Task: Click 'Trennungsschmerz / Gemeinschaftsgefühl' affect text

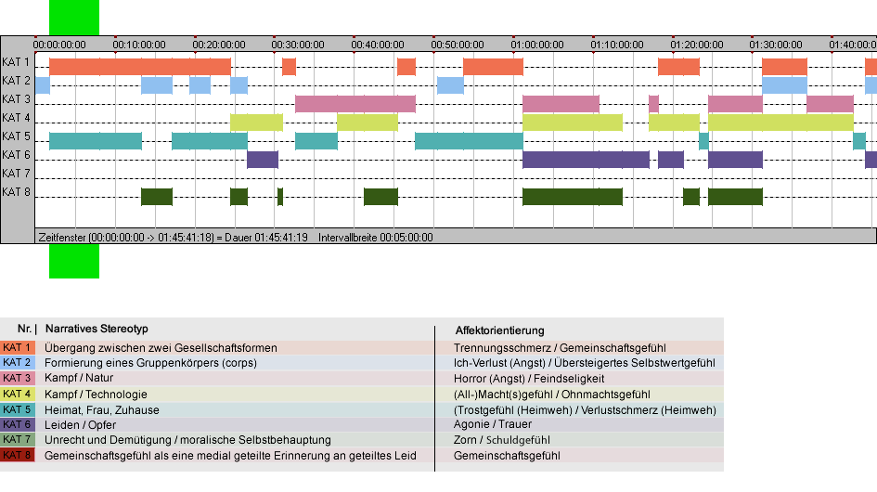Action: click(x=560, y=348)
